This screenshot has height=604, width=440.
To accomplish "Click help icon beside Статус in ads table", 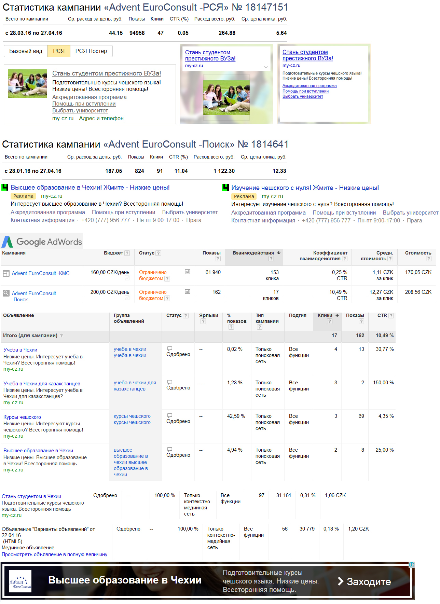I will click(186, 316).
